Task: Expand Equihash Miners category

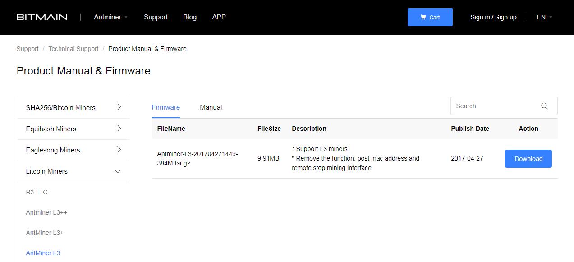Action: click(x=73, y=129)
